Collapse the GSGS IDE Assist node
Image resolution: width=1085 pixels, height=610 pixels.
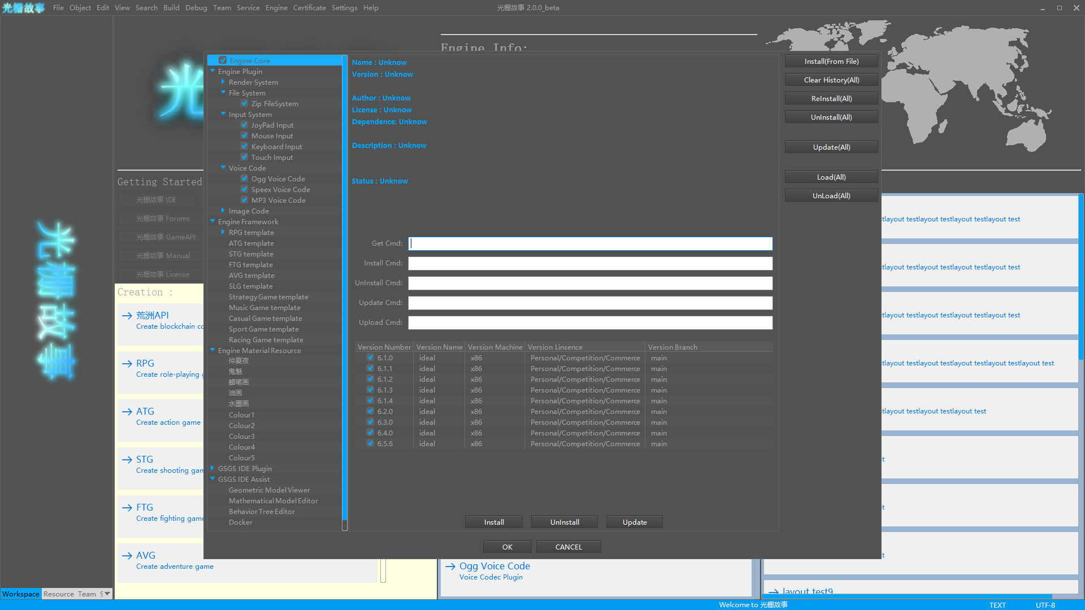212,479
